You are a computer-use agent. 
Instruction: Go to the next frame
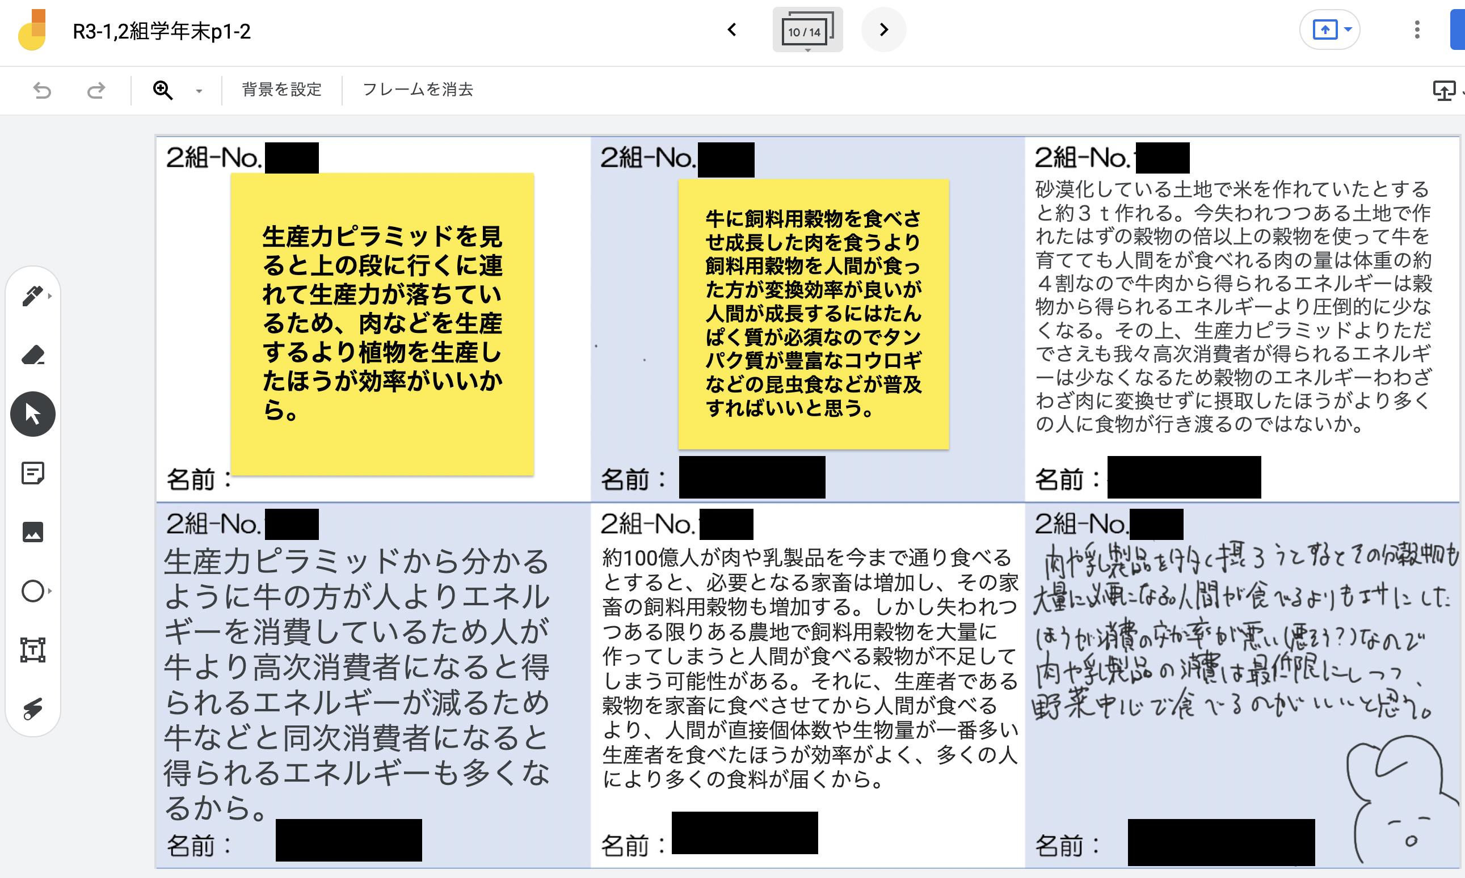[x=883, y=29]
